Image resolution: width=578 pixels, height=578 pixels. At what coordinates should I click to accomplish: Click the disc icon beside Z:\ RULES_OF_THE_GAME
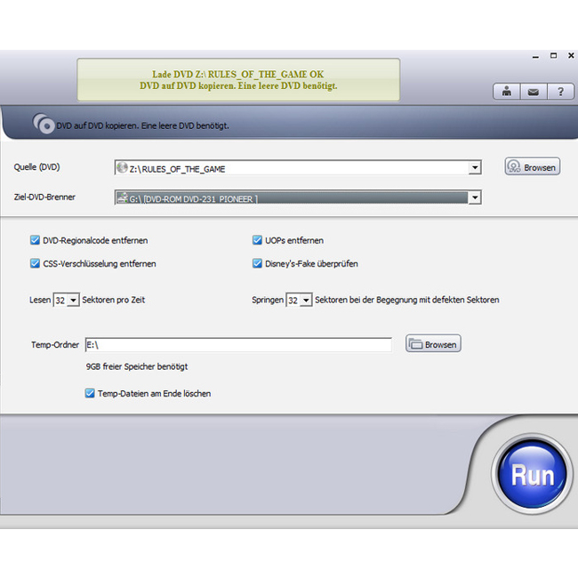pyautogui.click(x=121, y=167)
